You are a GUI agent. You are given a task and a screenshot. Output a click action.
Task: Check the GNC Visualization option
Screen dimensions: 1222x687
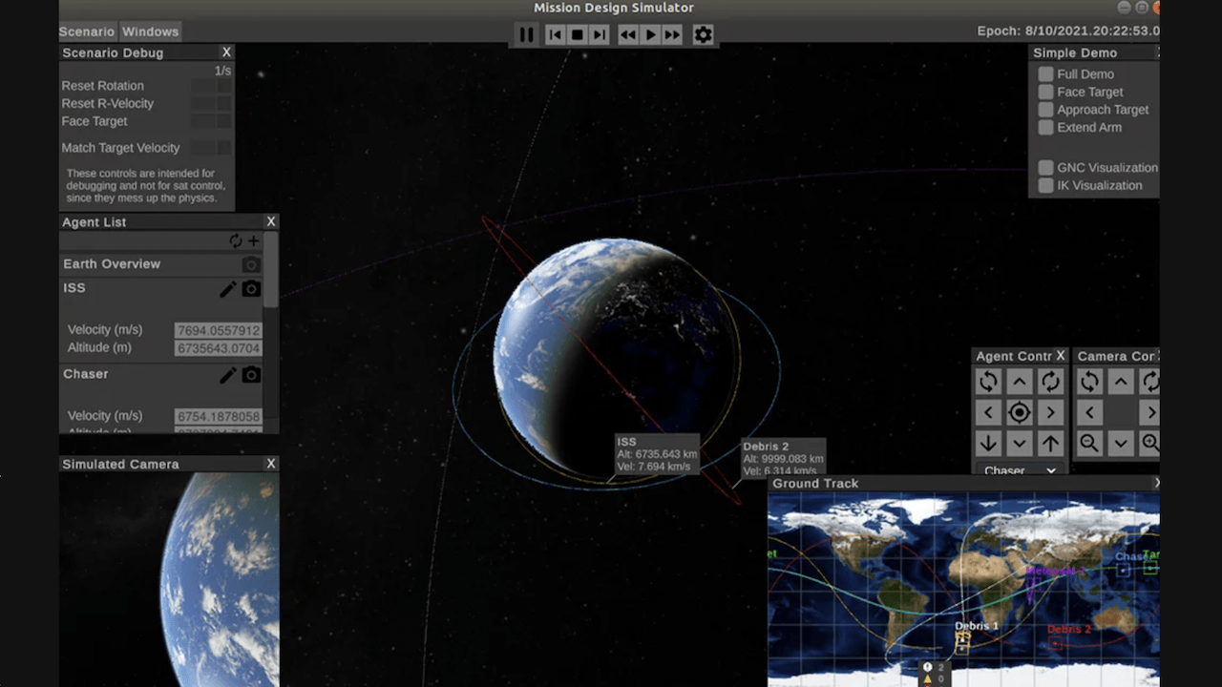(x=1045, y=167)
